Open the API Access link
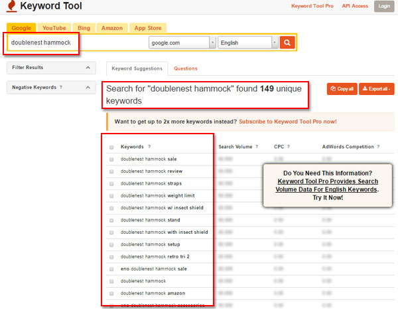Screen dimensions: 398x309 (x=355, y=6)
